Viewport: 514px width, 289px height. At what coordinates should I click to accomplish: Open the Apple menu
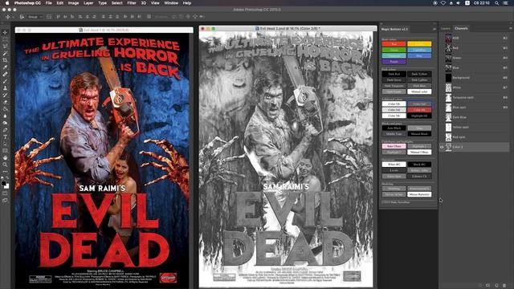(x=7, y=3)
